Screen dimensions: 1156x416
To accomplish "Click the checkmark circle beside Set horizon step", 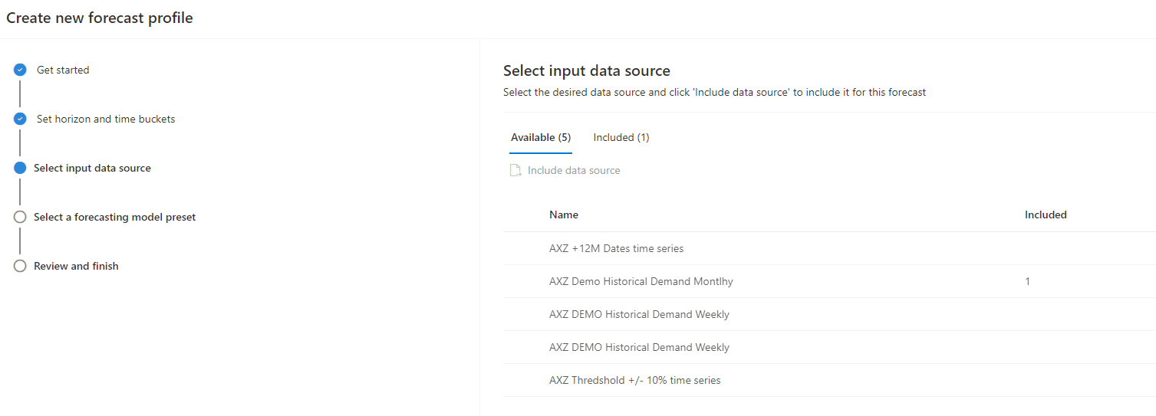I will (x=20, y=119).
